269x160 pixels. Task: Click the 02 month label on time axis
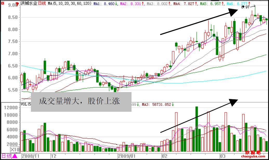click(x=165, y=156)
